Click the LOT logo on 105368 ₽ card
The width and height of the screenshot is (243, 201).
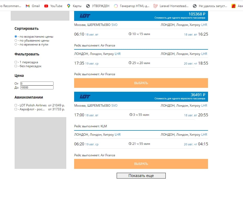coord(85,15)
